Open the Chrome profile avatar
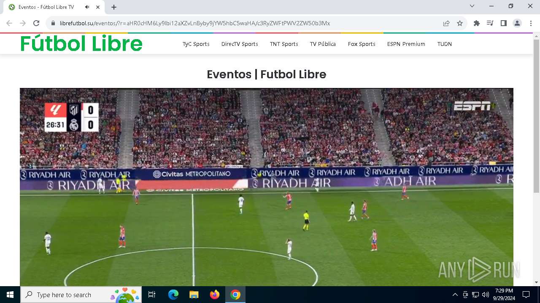This screenshot has width=540, height=303. [517, 23]
